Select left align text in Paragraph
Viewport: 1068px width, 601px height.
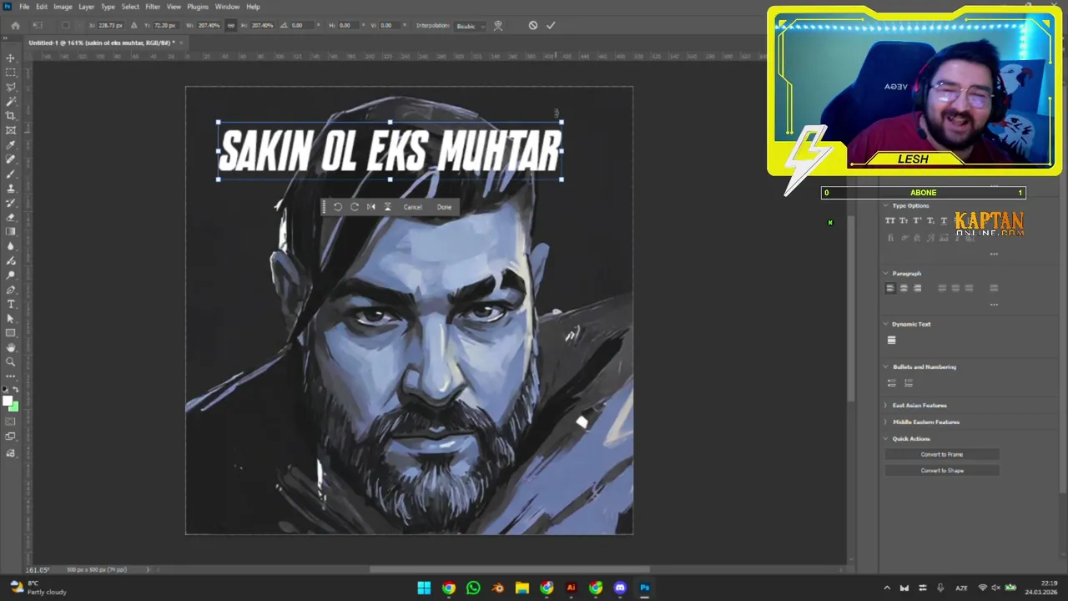(x=890, y=289)
